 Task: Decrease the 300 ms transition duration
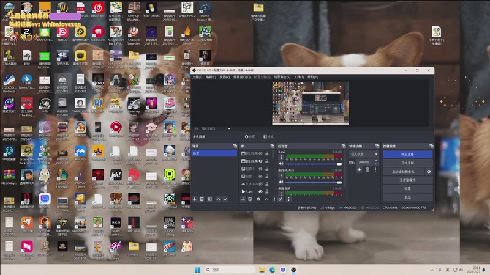pyautogui.click(x=376, y=164)
